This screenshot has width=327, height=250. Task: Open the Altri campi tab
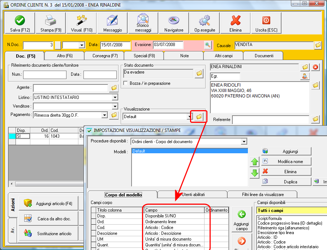[x=224, y=56]
